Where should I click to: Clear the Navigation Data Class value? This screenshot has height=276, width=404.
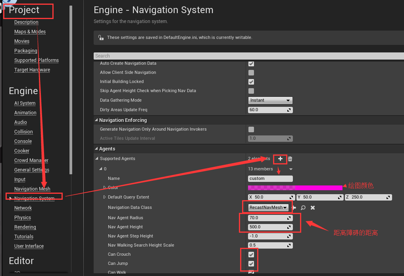313,208
